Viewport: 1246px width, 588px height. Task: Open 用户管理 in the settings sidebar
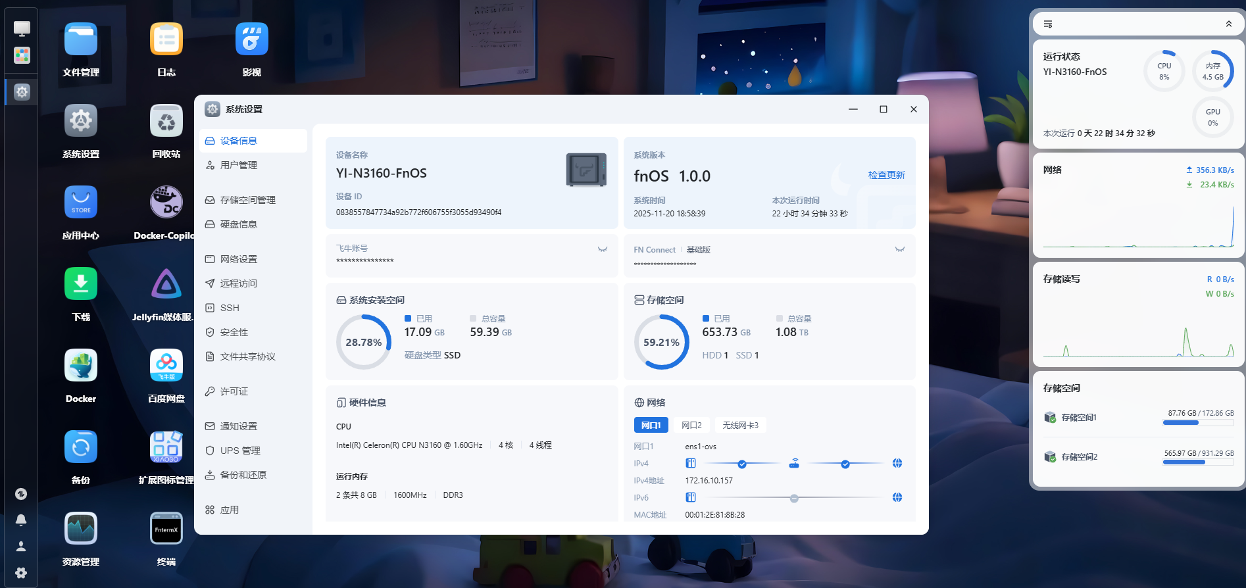click(x=238, y=165)
